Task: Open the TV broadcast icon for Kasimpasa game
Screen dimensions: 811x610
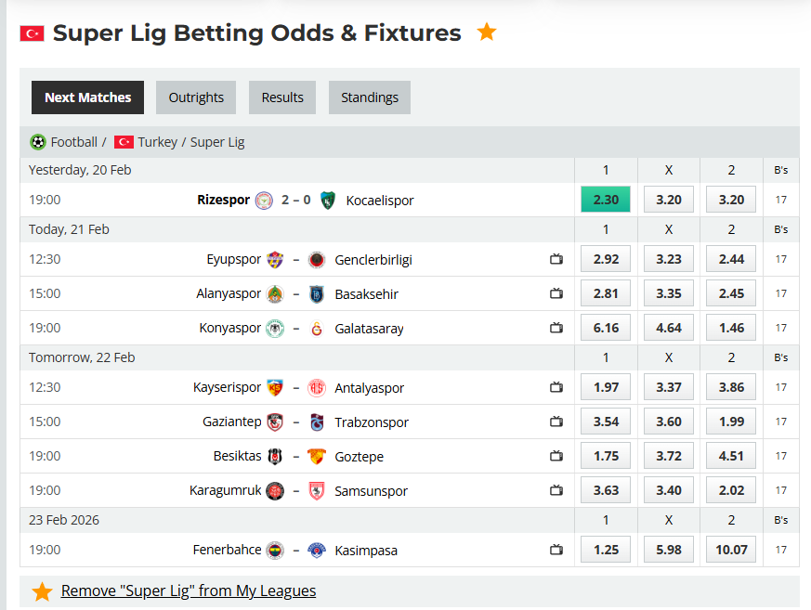Action: tap(556, 550)
